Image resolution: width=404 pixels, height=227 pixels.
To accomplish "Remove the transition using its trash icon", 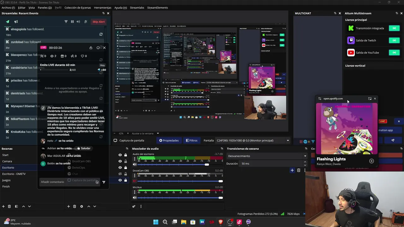I will pyautogui.click(x=299, y=170).
